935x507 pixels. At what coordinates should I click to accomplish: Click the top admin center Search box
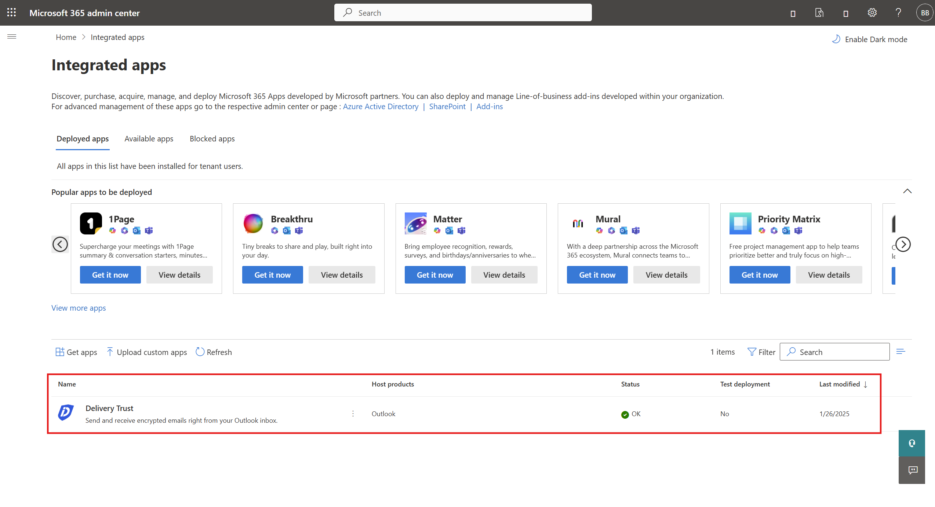click(x=463, y=13)
